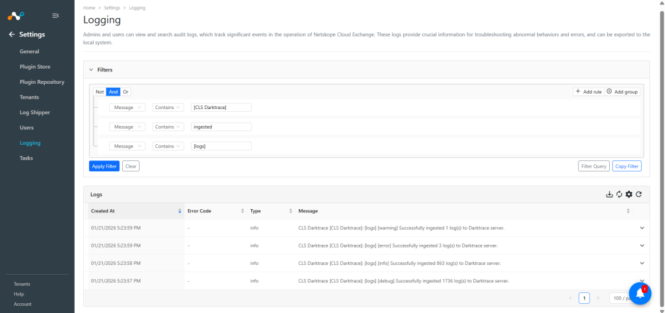
Task: Go to next page arrow
Action: 598,298
